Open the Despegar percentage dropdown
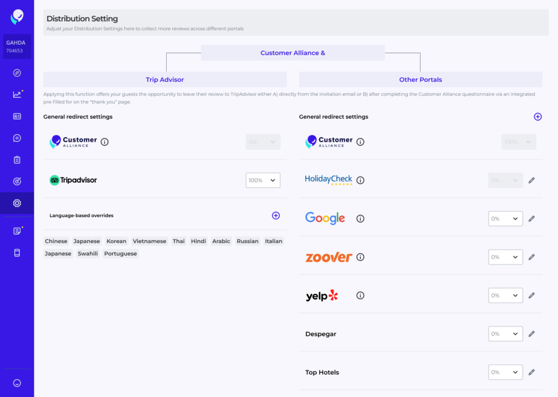Screen dimensions: 558x397 pyautogui.click(x=505, y=334)
